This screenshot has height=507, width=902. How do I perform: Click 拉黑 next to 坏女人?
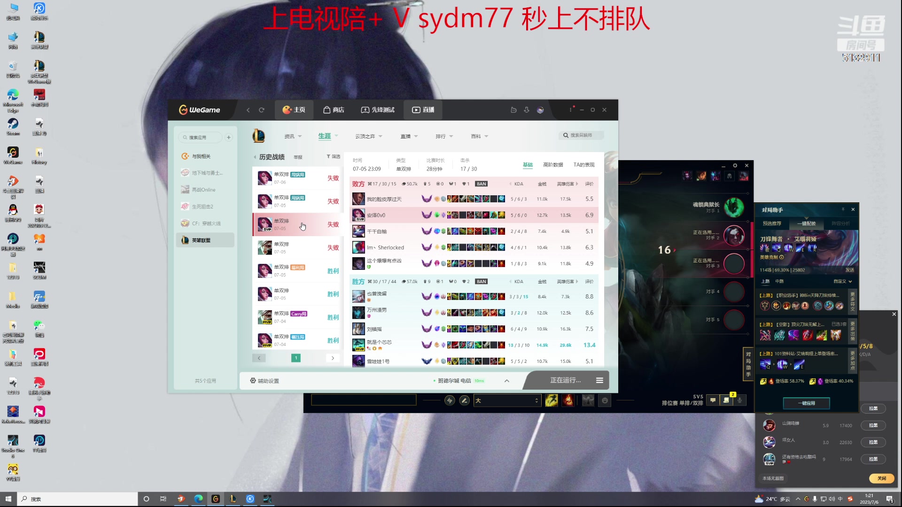pyautogui.click(x=873, y=442)
